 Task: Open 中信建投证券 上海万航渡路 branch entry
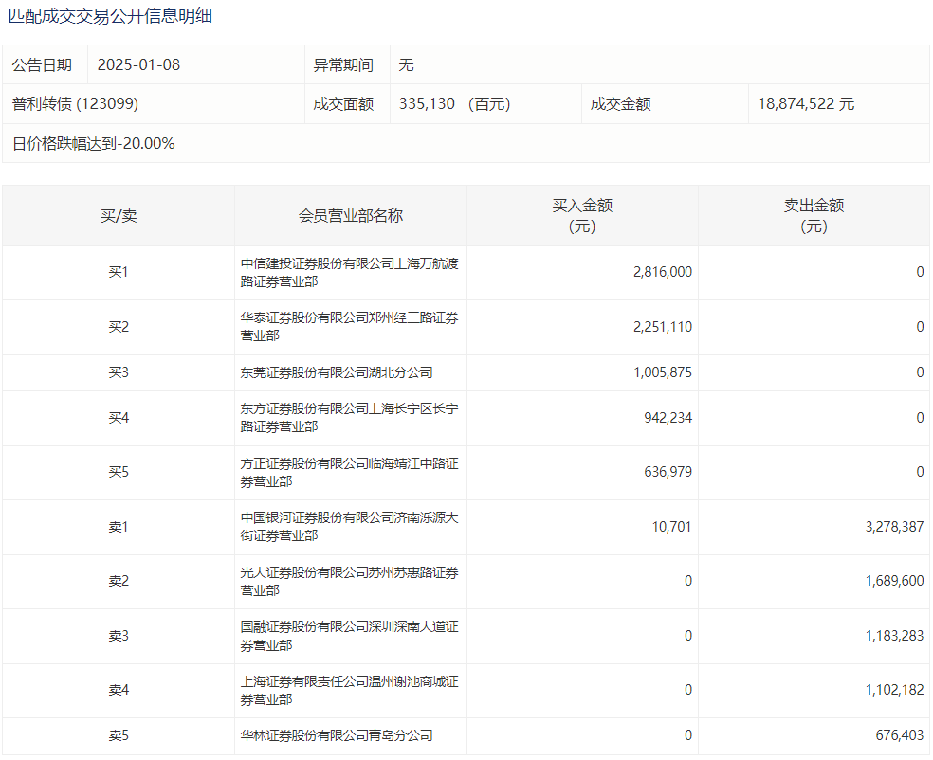[x=349, y=273]
